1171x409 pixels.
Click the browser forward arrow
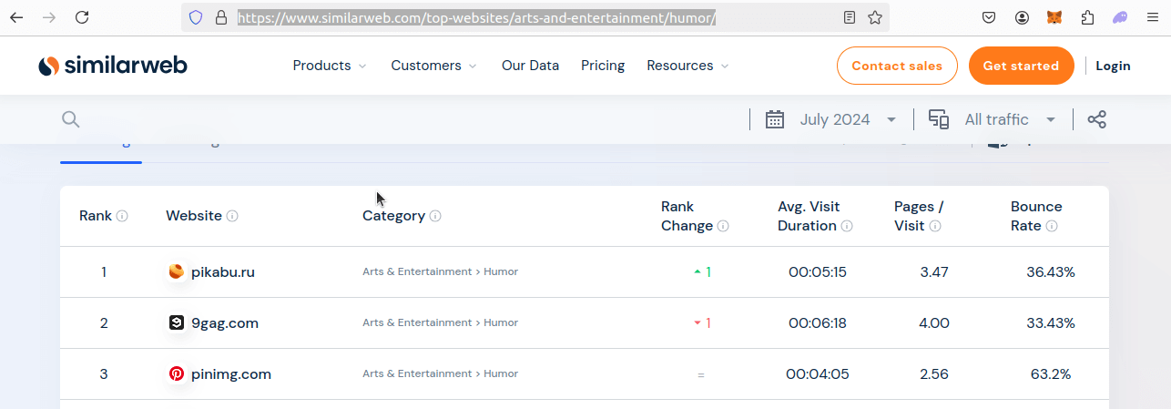pos(49,17)
